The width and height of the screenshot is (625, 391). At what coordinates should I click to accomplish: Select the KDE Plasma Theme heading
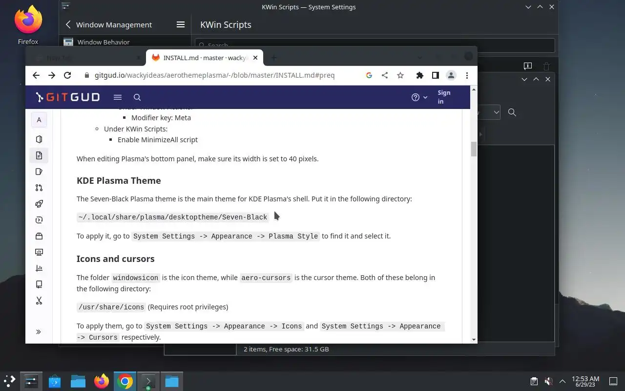tap(119, 180)
